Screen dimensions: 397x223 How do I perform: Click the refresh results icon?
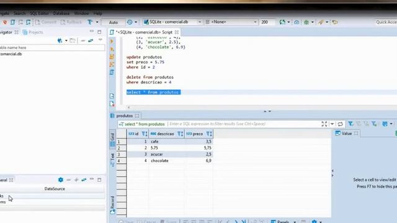tap(341, 124)
